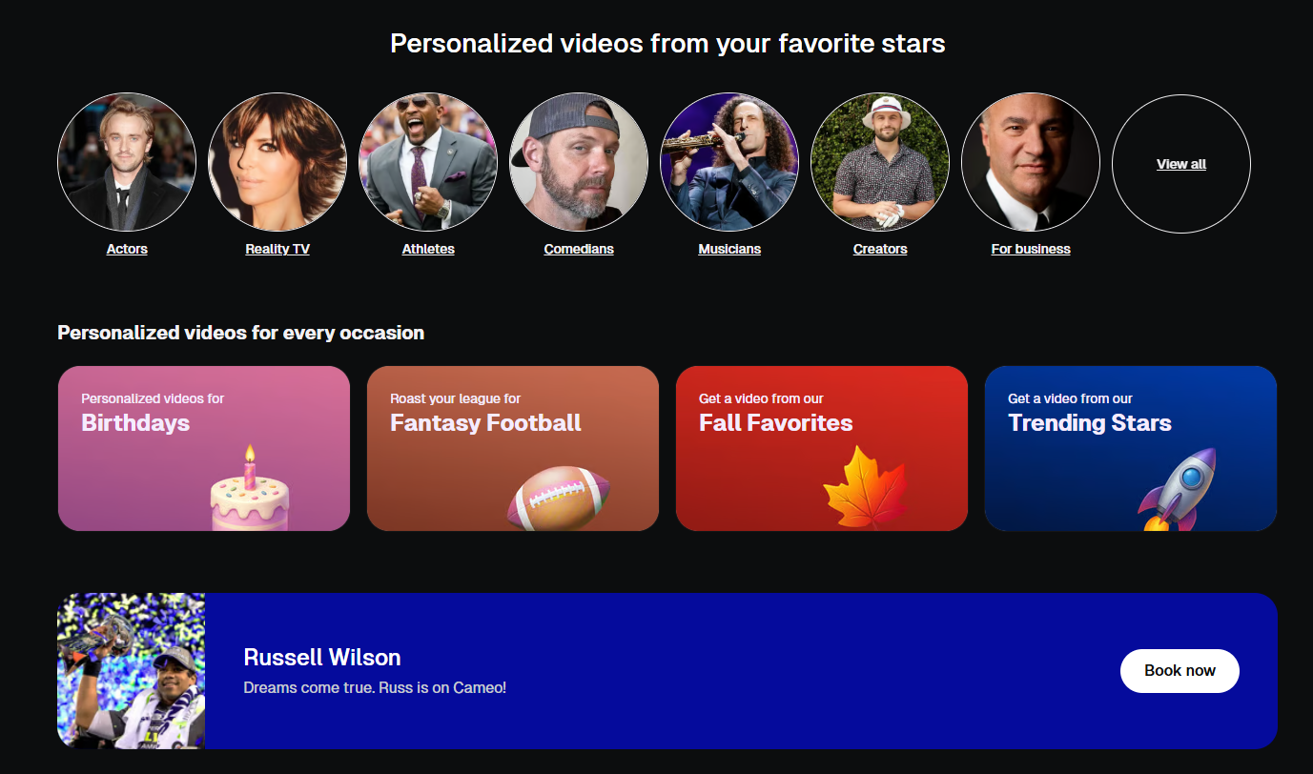Click the For business circle photo

coord(1031,162)
